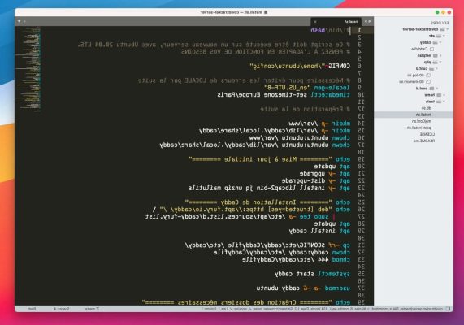
Task: Click the php folder icon
Action: [435, 63]
